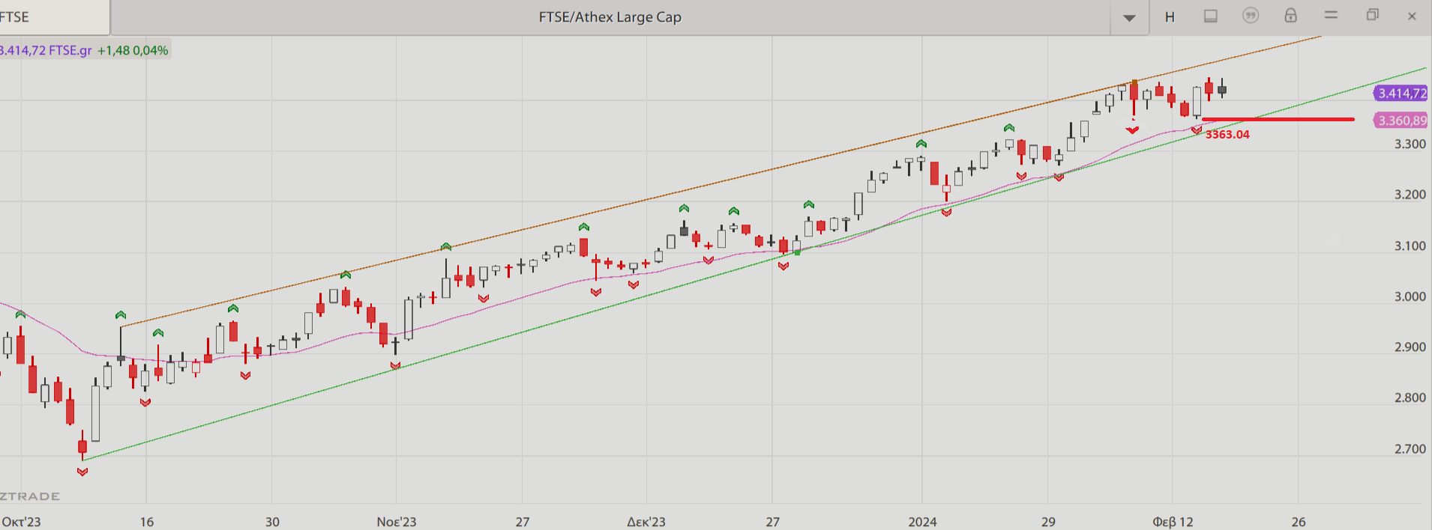Click the 16 date axis label
Image resolution: width=1432 pixels, height=530 pixels.
(147, 522)
